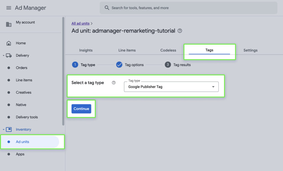Open the Settings tab

coord(250,50)
